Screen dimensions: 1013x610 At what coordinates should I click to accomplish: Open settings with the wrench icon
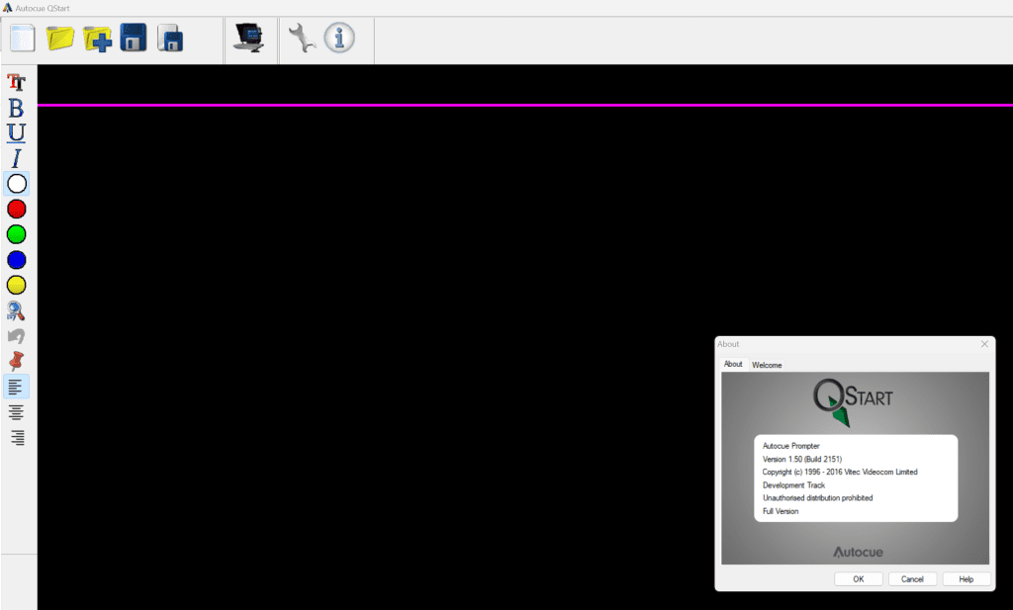[x=302, y=39]
